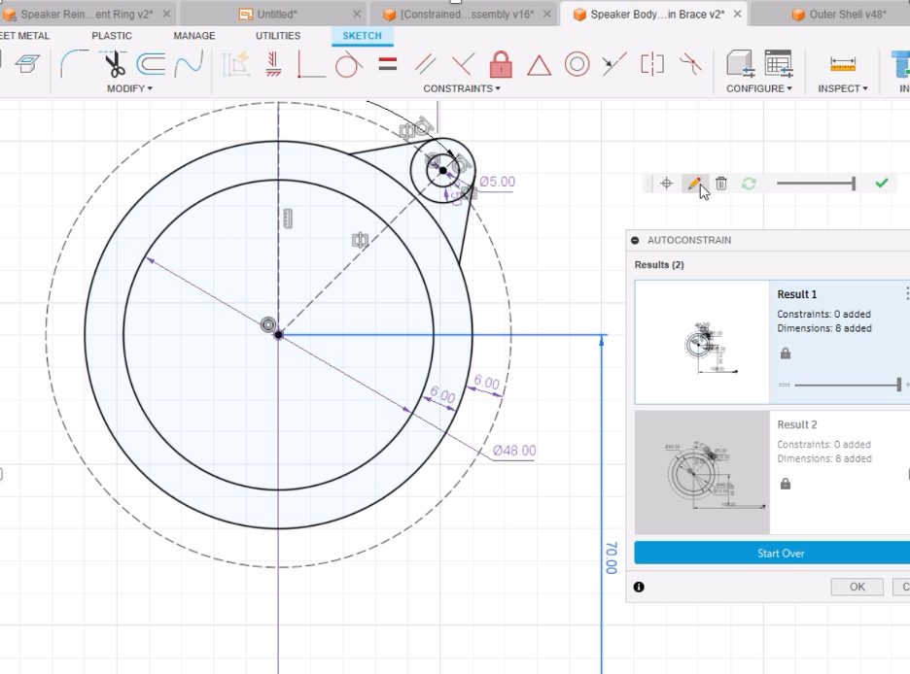The height and width of the screenshot is (674, 910).
Task: Open the MODIFY dropdown menu
Action: [x=129, y=88]
